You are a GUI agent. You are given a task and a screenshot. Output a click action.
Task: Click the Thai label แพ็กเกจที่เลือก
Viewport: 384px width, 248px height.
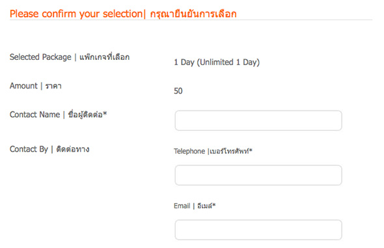105,57
